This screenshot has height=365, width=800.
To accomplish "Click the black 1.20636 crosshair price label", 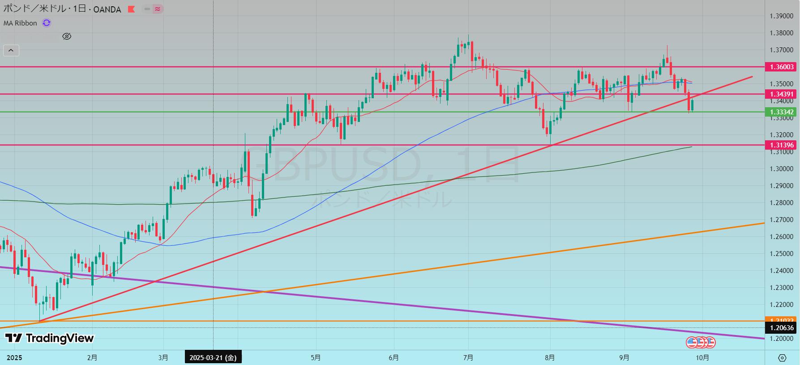I will tap(782, 328).
